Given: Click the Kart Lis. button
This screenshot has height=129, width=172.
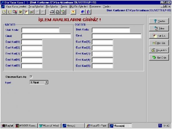Looking at the screenshot, I should tap(159, 35).
